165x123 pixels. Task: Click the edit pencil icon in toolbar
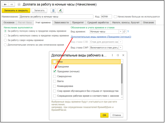(x=60, y=11)
